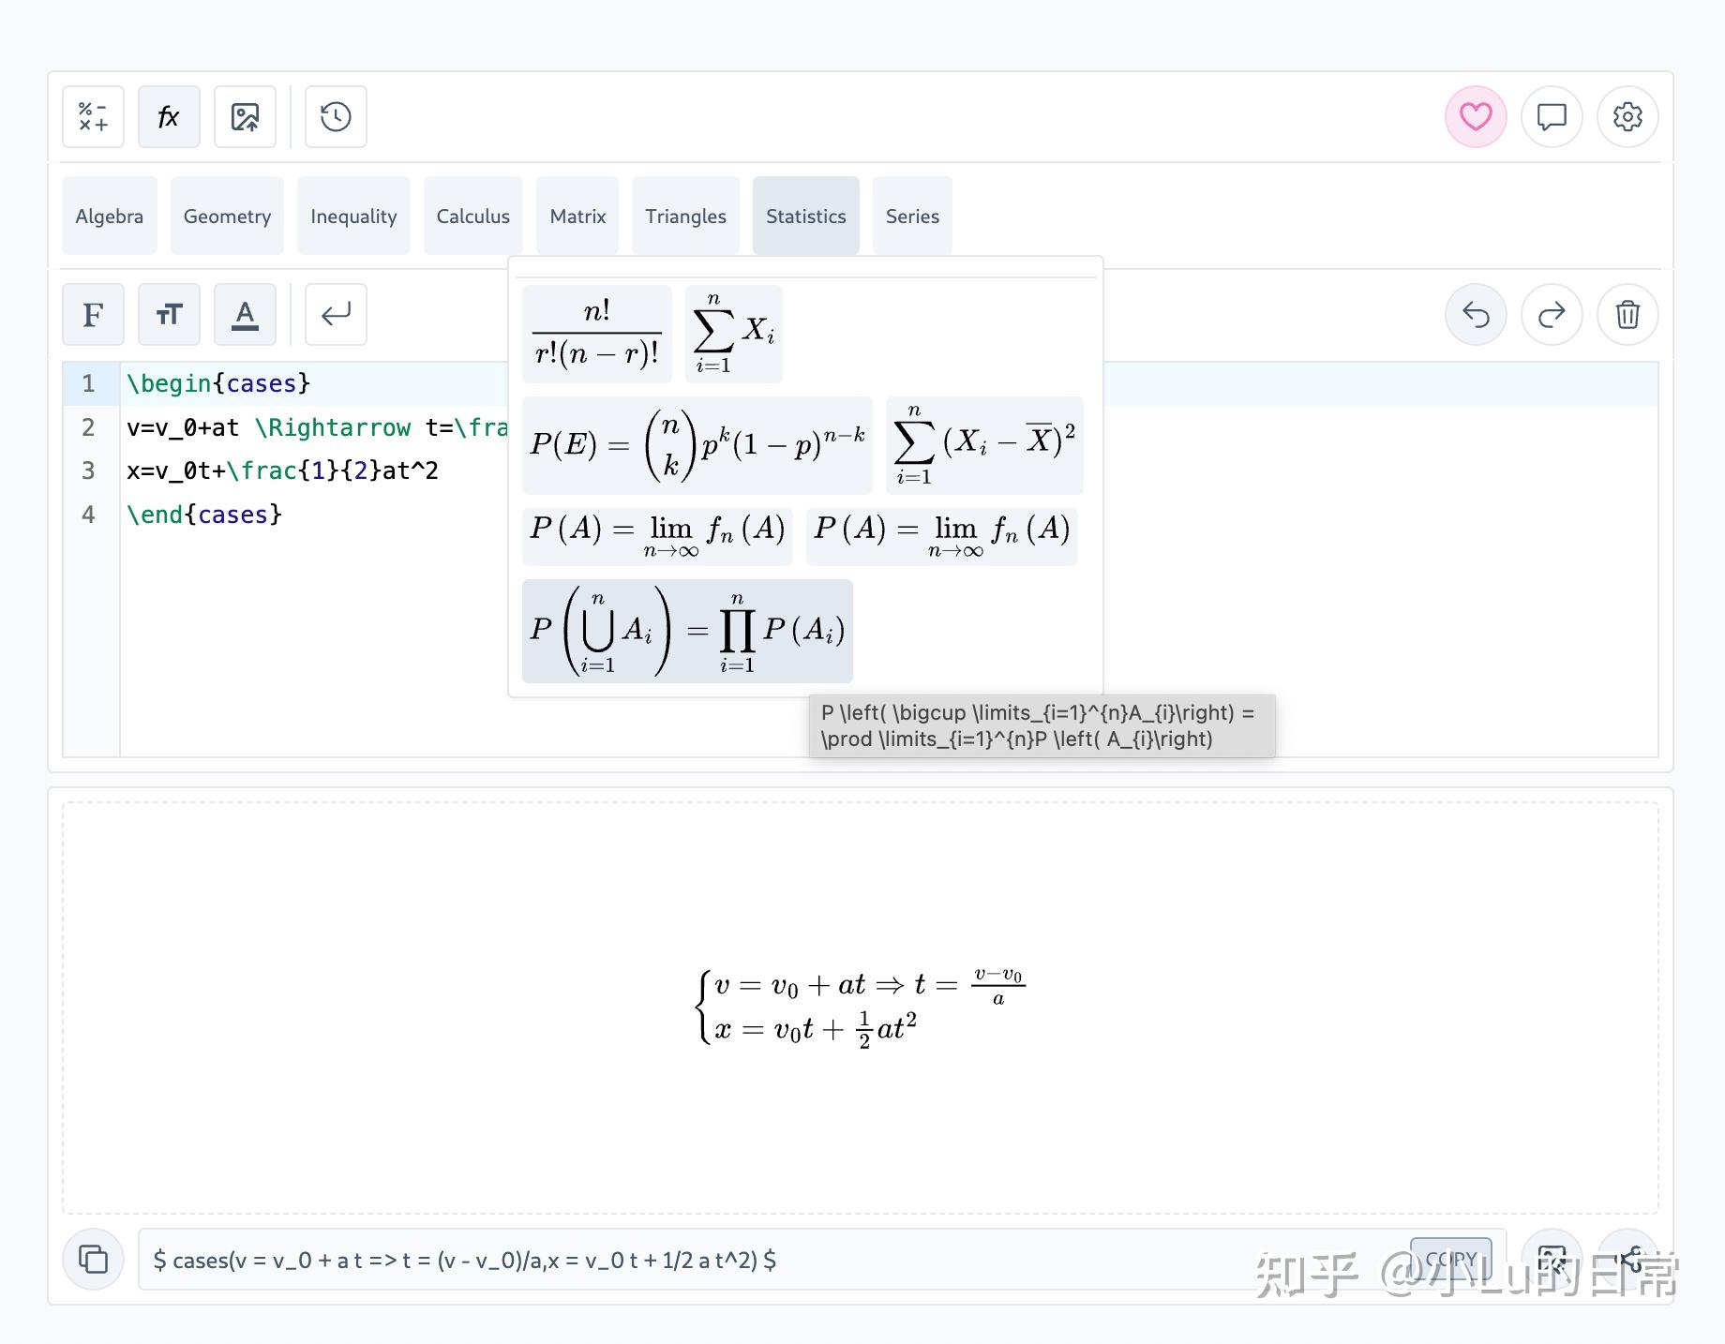Insert the n!/r!(n-r)! combination formula
This screenshot has height=1344, width=1725.
click(597, 334)
